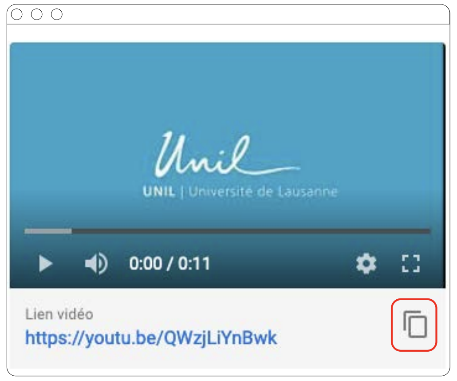Image resolution: width=457 pixels, height=381 pixels.
Task: Click the 0:00 current time display
Action: tap(146, 263)
